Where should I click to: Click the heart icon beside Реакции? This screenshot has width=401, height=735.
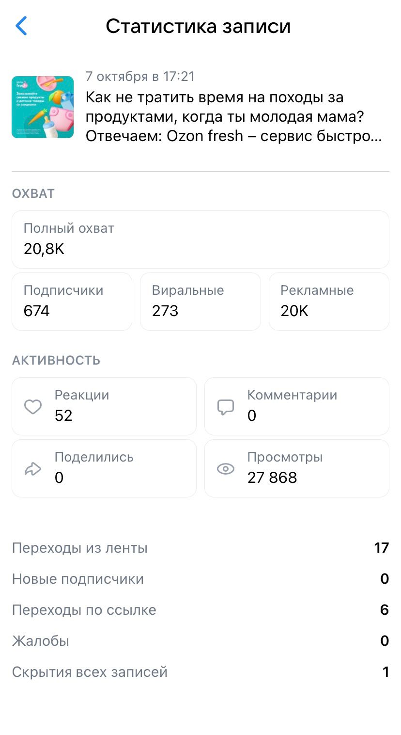(33, 406)
